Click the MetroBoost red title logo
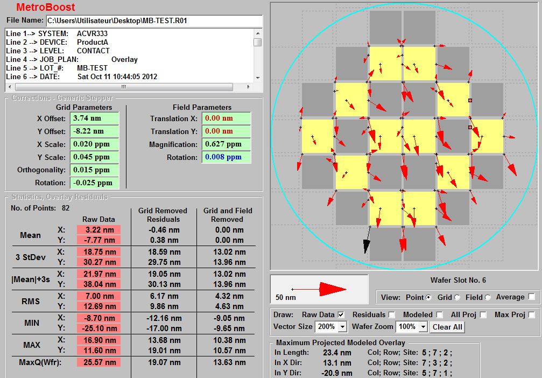This screenshot has width=542, height=378. pos(46,8)
